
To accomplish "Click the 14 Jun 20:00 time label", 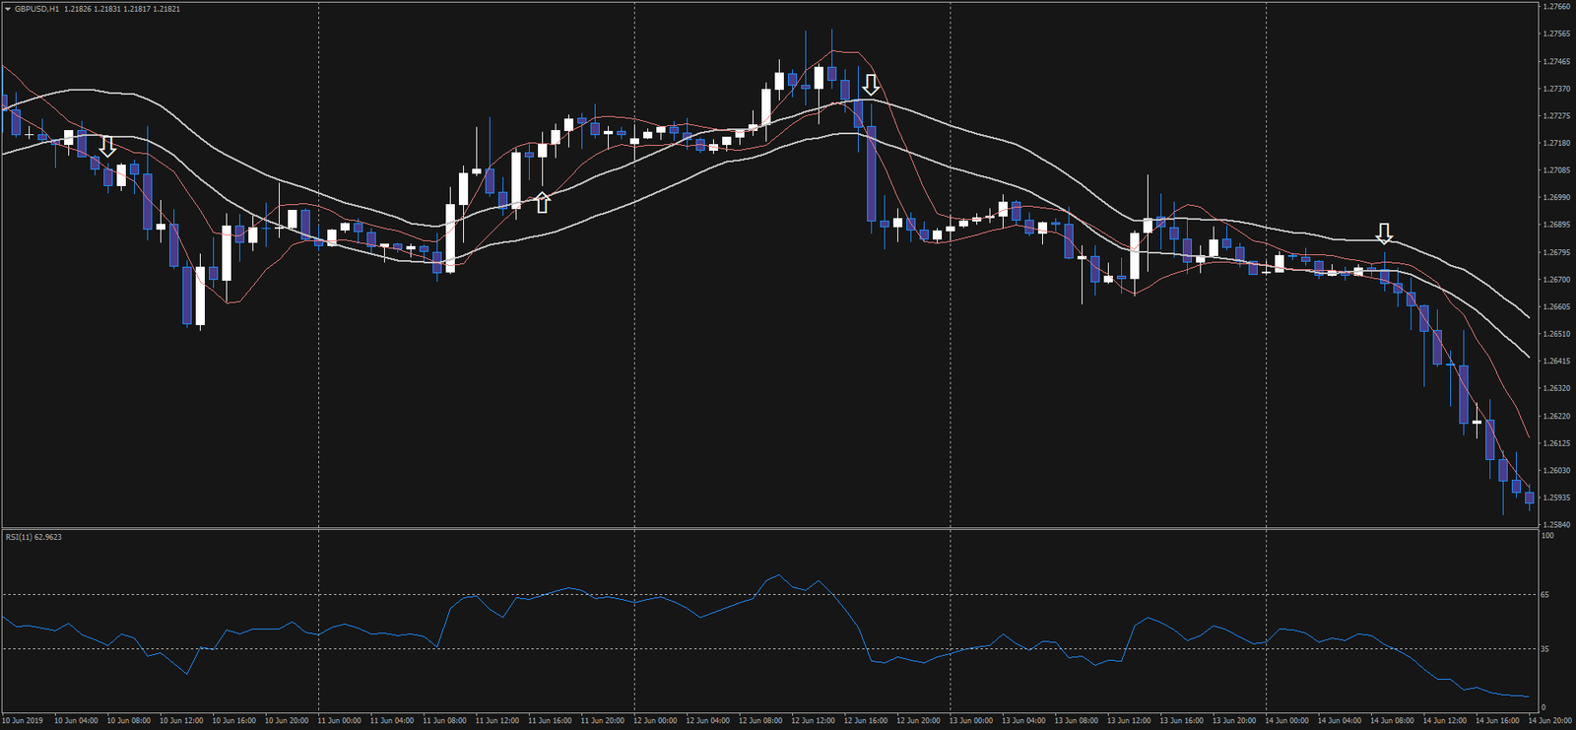I will click(1549, 721).
